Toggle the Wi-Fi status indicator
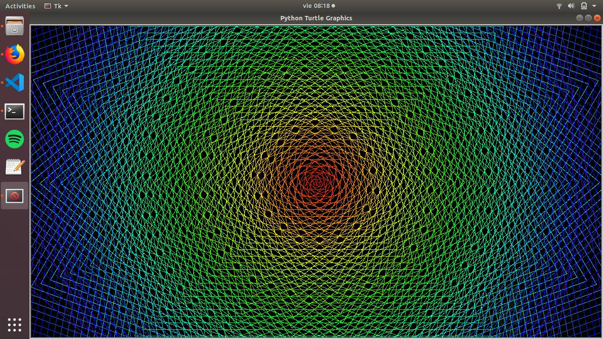The height and width of the screenshot is (339, 603). point(560,6)
